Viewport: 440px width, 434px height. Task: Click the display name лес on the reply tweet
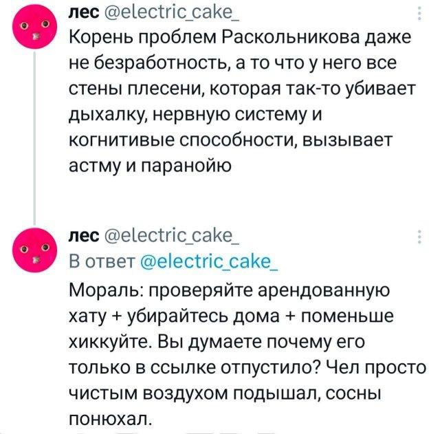point(85,238)
